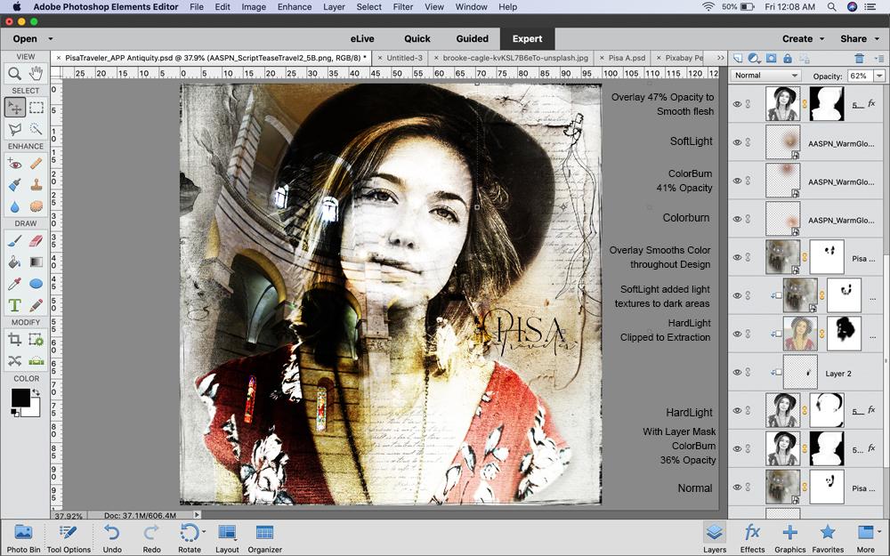Image resolution: width=890 pixels, height=556 pixels.
Task: Select the Smart Brush tool
Action: coord(15,185)
